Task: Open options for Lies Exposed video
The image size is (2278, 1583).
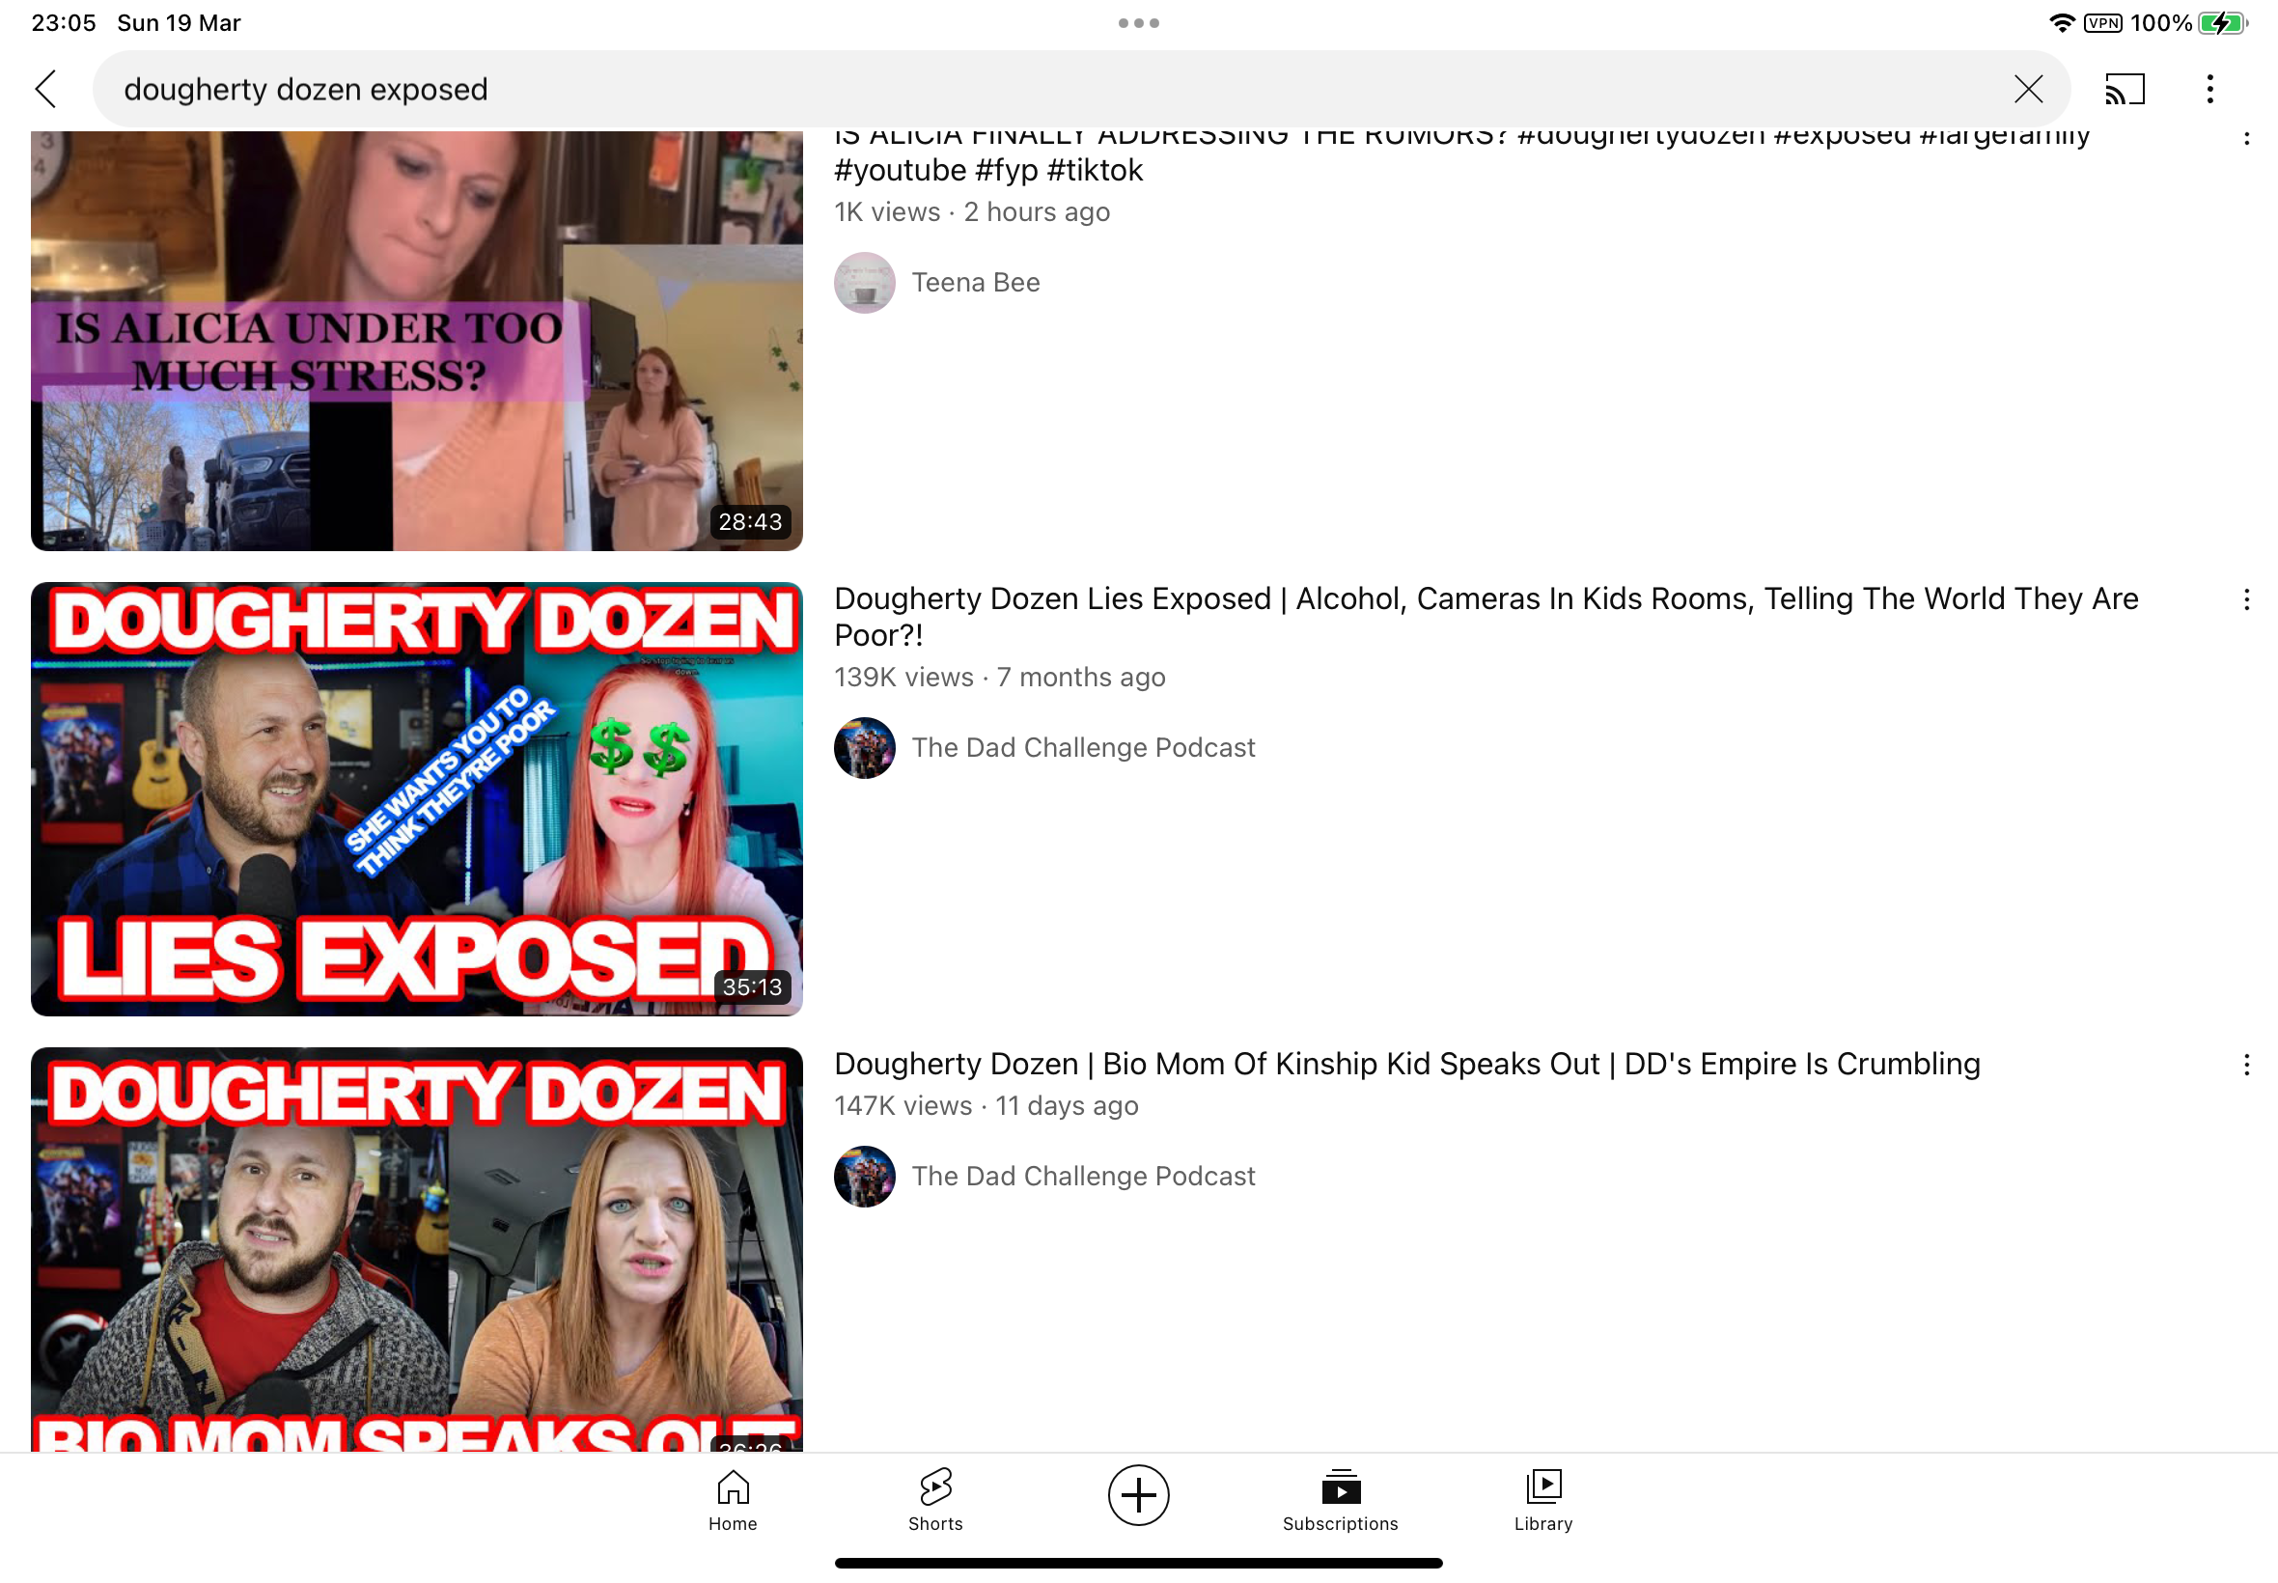Action: (2246, 599)
